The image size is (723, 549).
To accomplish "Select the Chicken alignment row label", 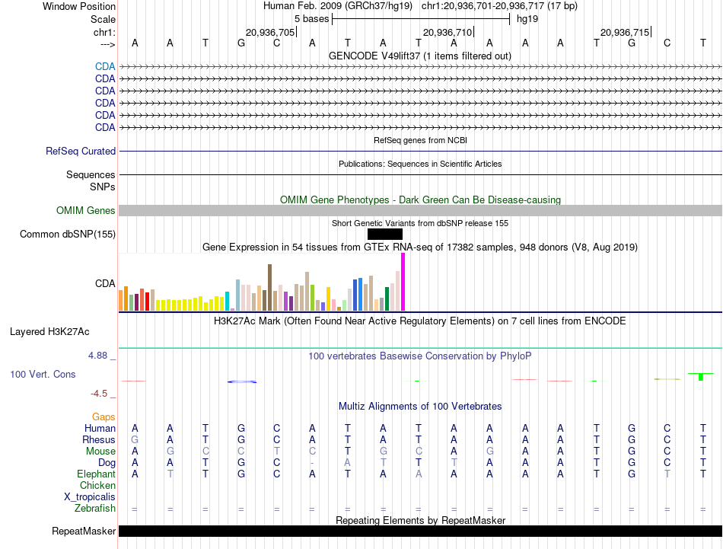I will coord(97,485).
